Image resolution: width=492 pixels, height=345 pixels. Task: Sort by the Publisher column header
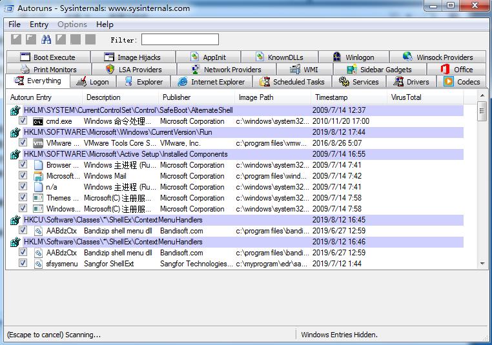coord(176,97)
